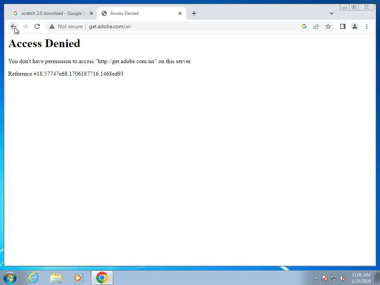380x285 pixels.
Task: Open Windows Media Player from taskbar
Action: pos(79,278)
